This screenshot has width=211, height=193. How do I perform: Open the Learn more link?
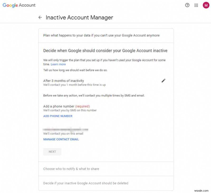[58, 64]
